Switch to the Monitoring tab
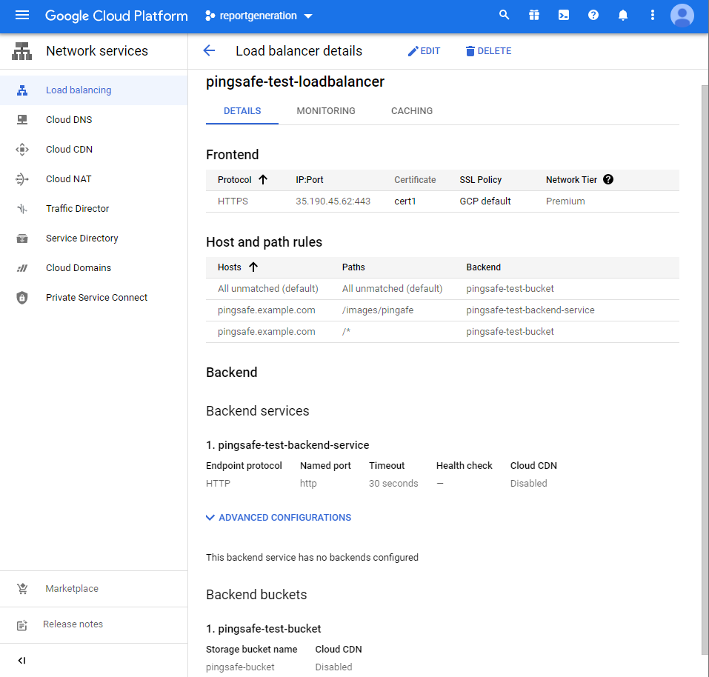The image size is (709, 677). coord(326,111)
